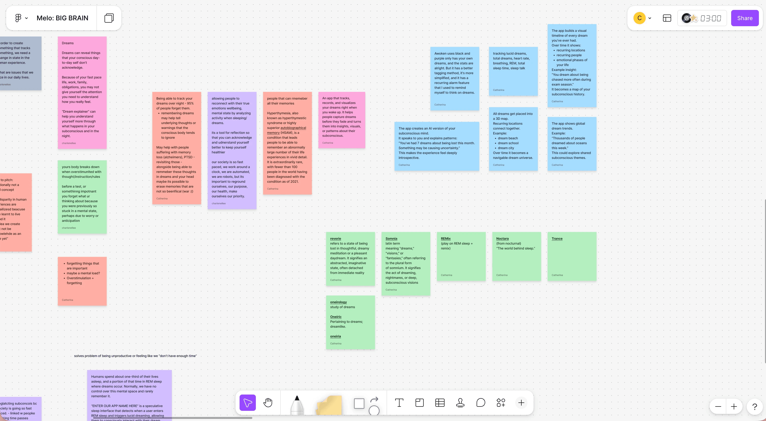The width and height of the screenshot is (766, 421).
Task: Click the Melo: BIG BRAIN file title
Action: coord(63,18)
